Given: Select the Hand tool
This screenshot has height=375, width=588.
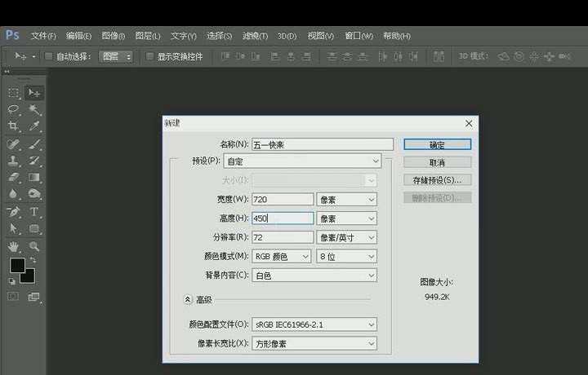Looking at the screenshot, I should [14, 245].
